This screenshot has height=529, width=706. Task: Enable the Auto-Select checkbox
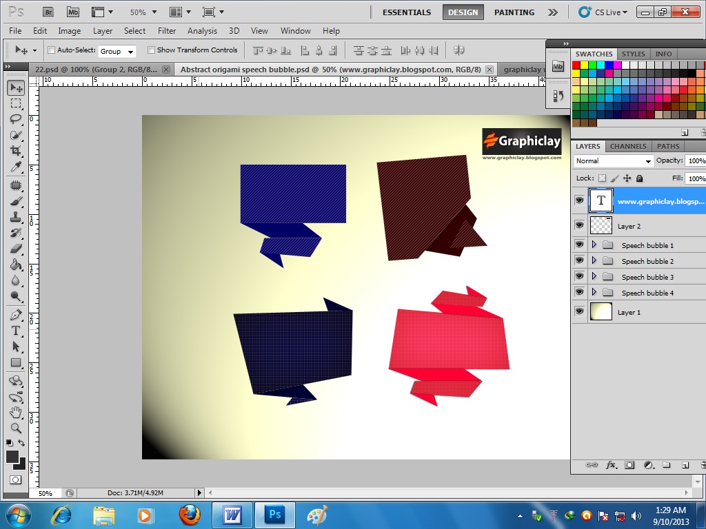click(52, 50)
